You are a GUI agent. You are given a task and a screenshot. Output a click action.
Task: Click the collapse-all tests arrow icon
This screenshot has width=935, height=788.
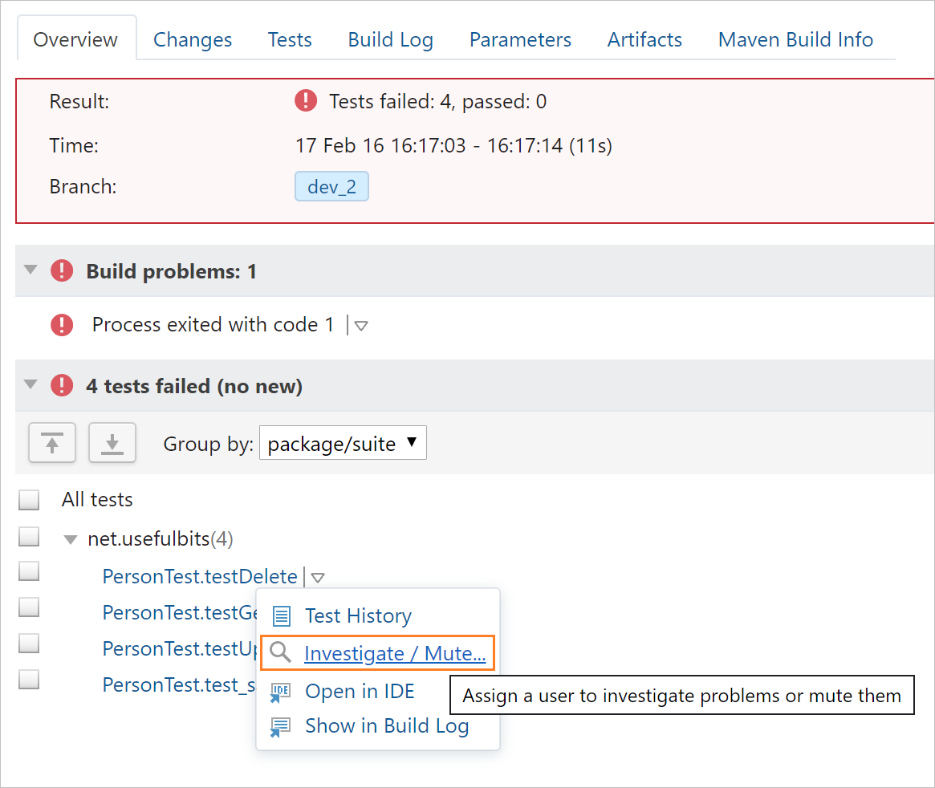click(x=52, y=442)
